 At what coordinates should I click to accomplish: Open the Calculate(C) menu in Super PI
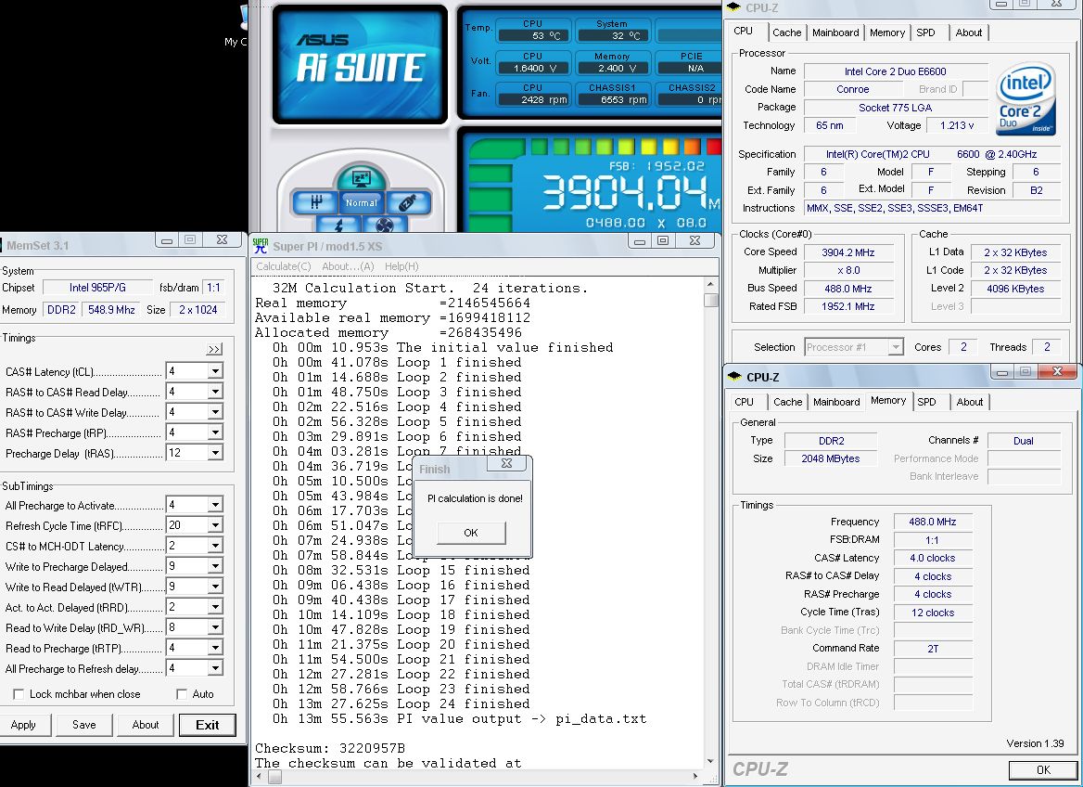pyautogui.click(x=283, y=266)
